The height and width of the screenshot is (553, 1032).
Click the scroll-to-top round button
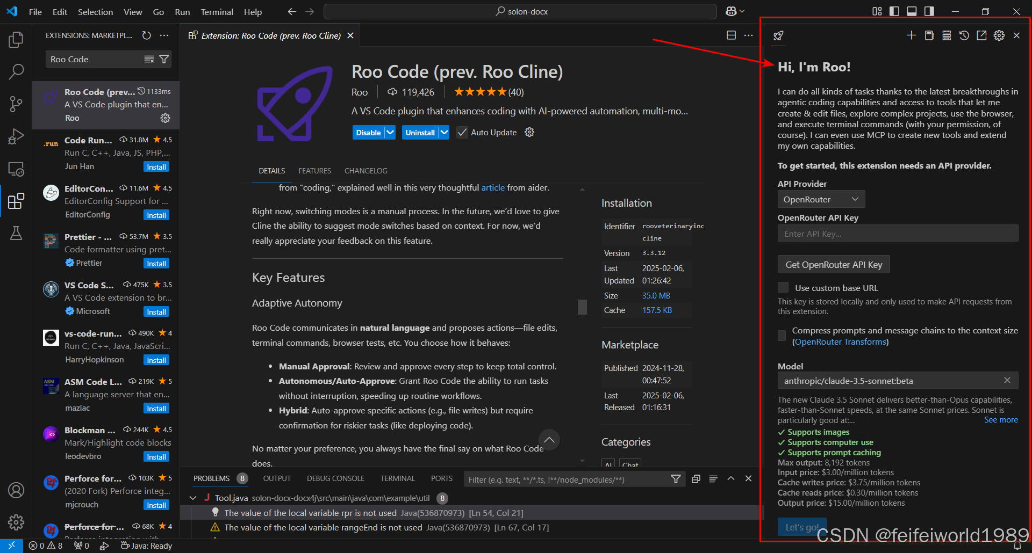pos(549,440)
